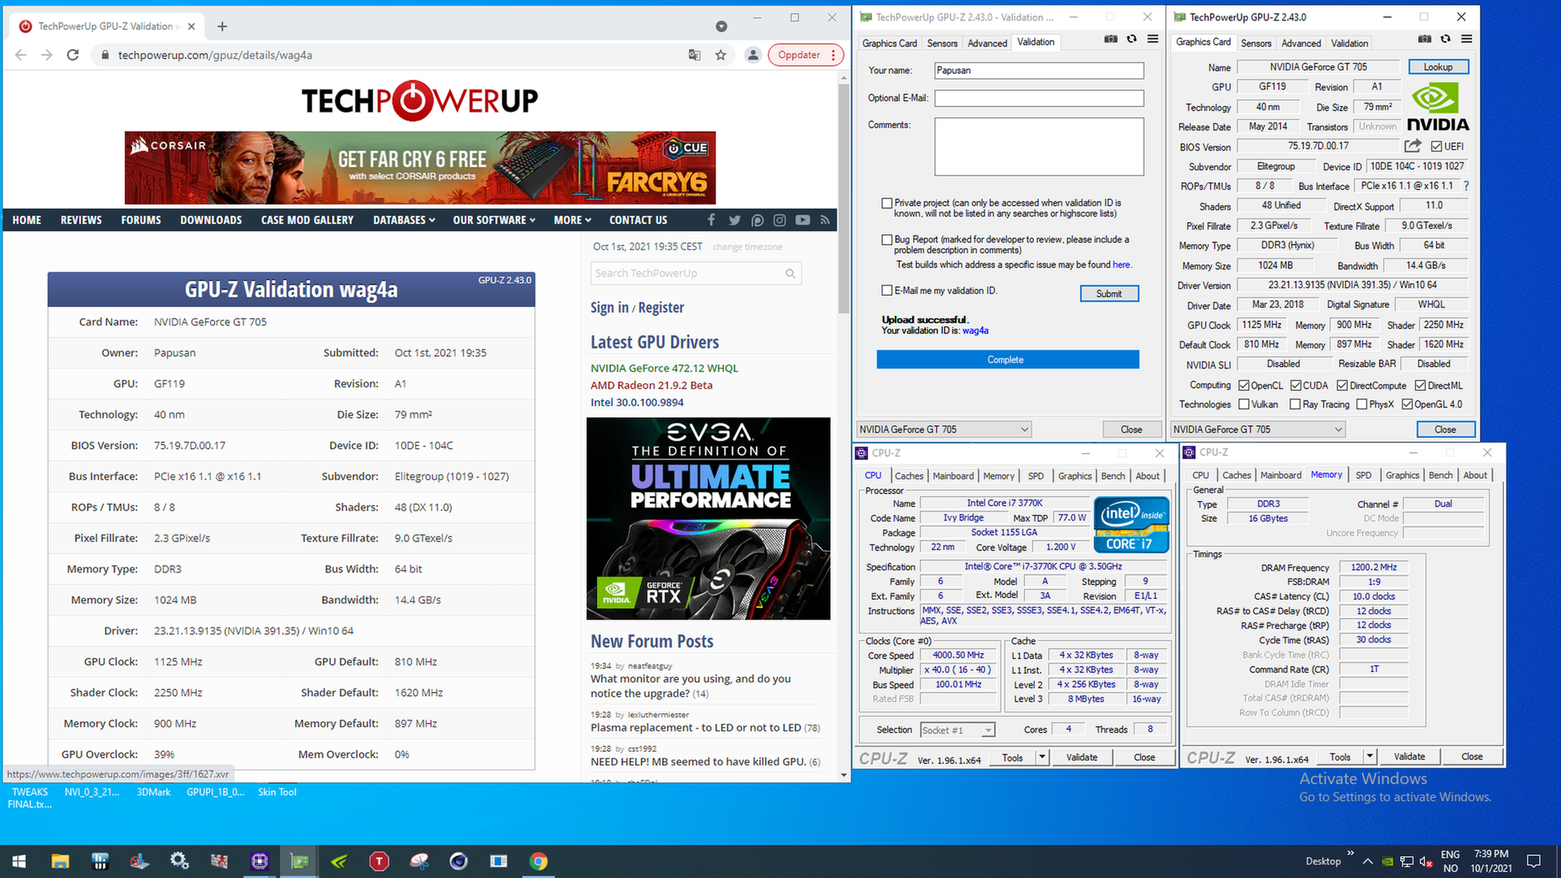Image resolution: width=1561 pixels, height=878 pixels.
Task: Click the bus interface question mark icon
Action: [x=1466, y=186]
